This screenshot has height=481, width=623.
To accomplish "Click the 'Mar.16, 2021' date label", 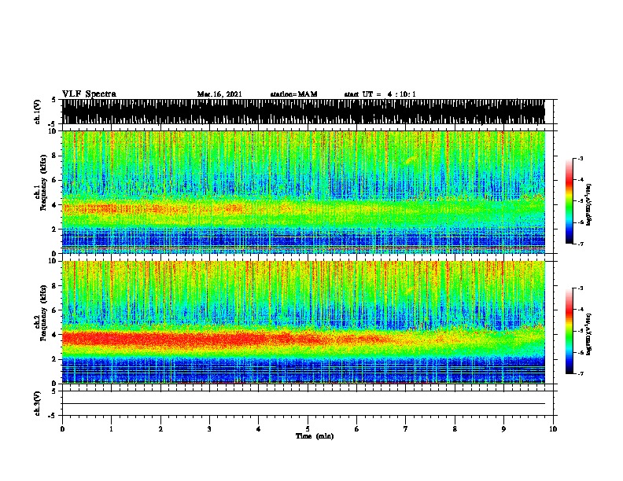I will (219, 94).
